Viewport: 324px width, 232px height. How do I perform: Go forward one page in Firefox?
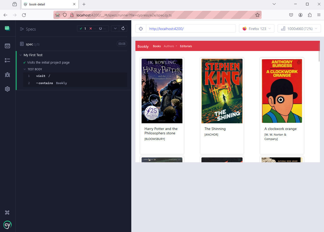(x=15, y=15)
